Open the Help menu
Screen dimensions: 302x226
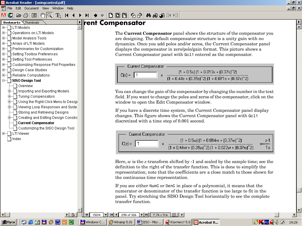click(x=70, y=8)
